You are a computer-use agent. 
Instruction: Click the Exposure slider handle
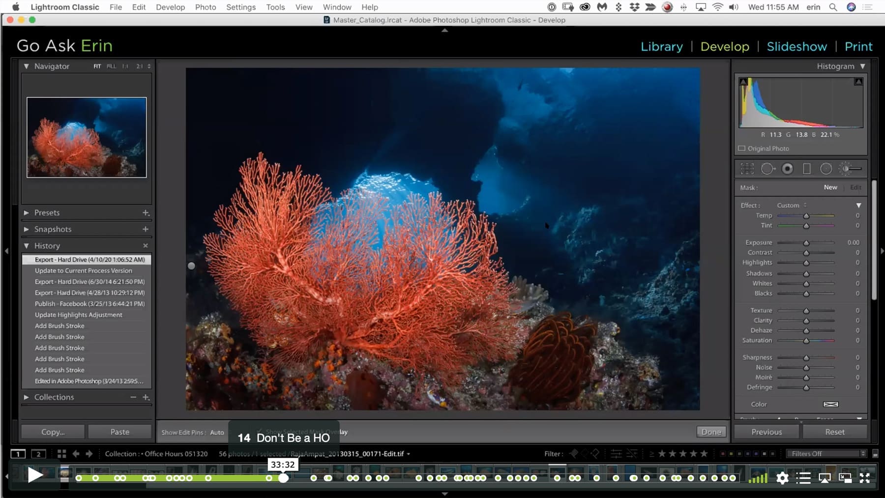(806, 243)
